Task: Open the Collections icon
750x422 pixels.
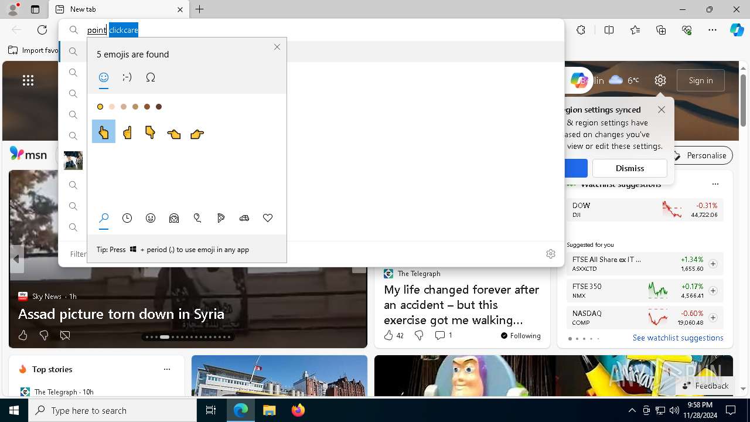Action: tap(661, 30)
